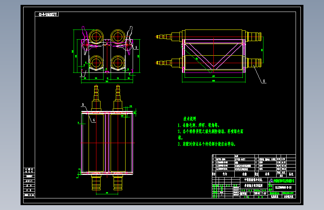Image resolution: width=324 pixels, height=210 pixels.
Task: Click the Q235 material cell in parts row 3
Action: click(267, 163)
